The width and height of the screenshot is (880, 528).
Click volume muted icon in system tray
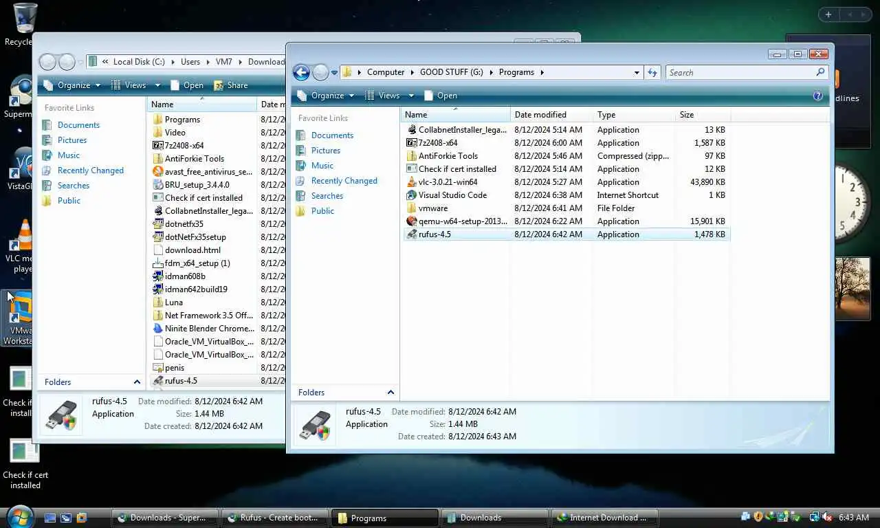827,517
